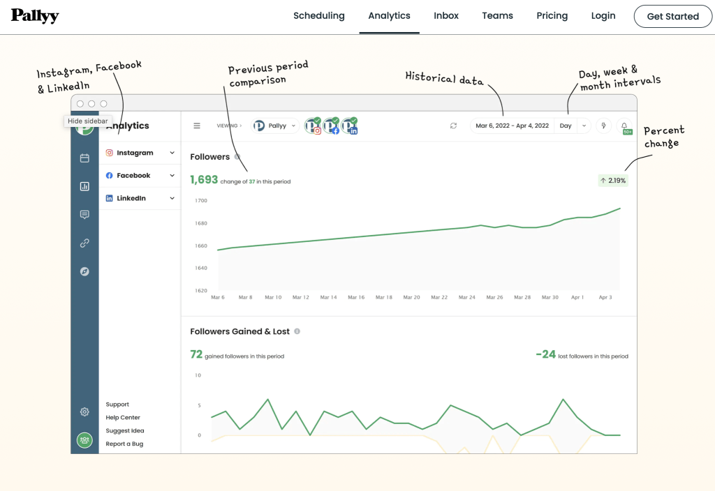This screenshot has width=715, height=491.
Task: Open the inbox messages icon in sidebar
Action: (x=84, y=214)
